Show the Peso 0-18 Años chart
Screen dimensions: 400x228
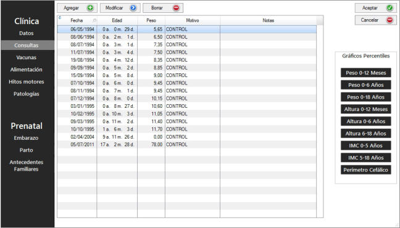coord(366,97)
